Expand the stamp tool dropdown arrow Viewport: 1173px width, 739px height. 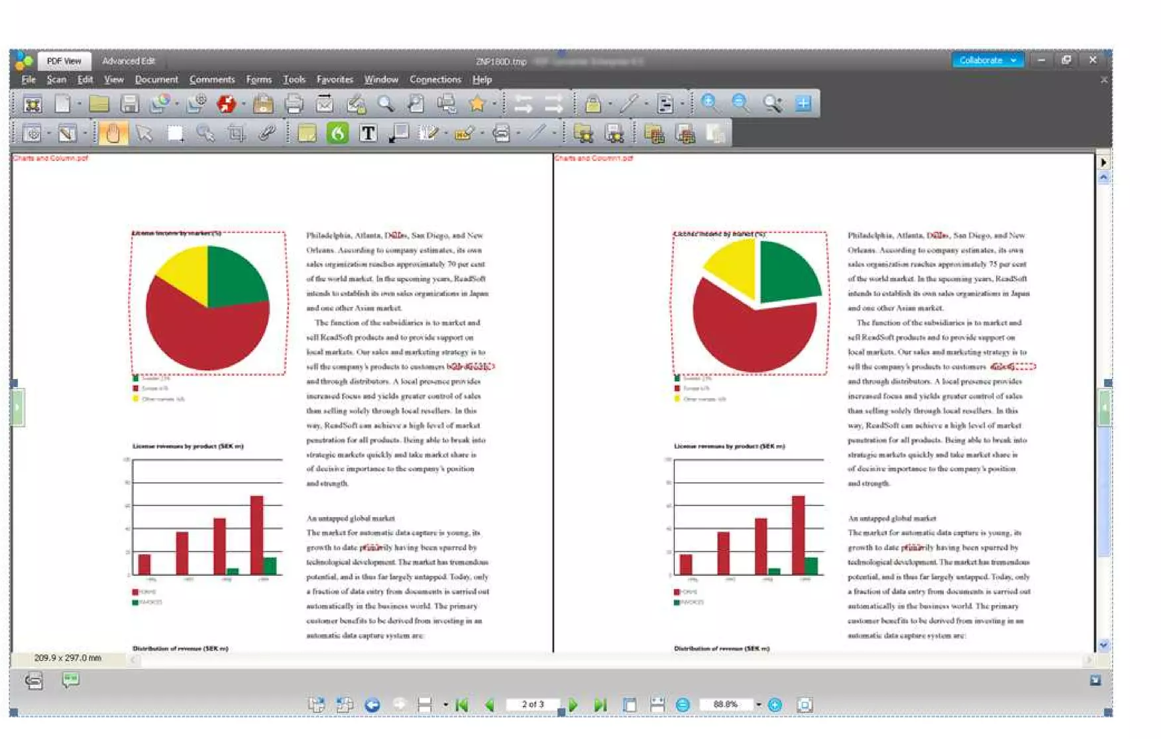[482, 134]
